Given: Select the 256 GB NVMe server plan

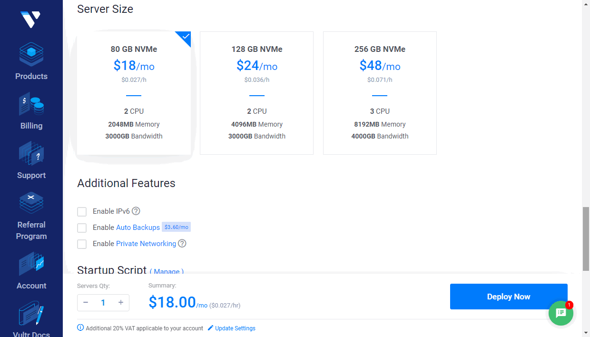Looking at the screenshot, I should (x=380, y=93).
